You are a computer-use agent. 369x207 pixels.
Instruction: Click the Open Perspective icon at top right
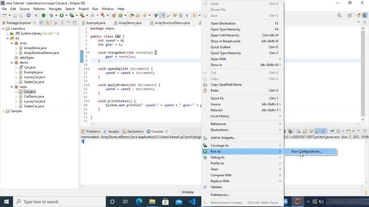tap(350, 16)
